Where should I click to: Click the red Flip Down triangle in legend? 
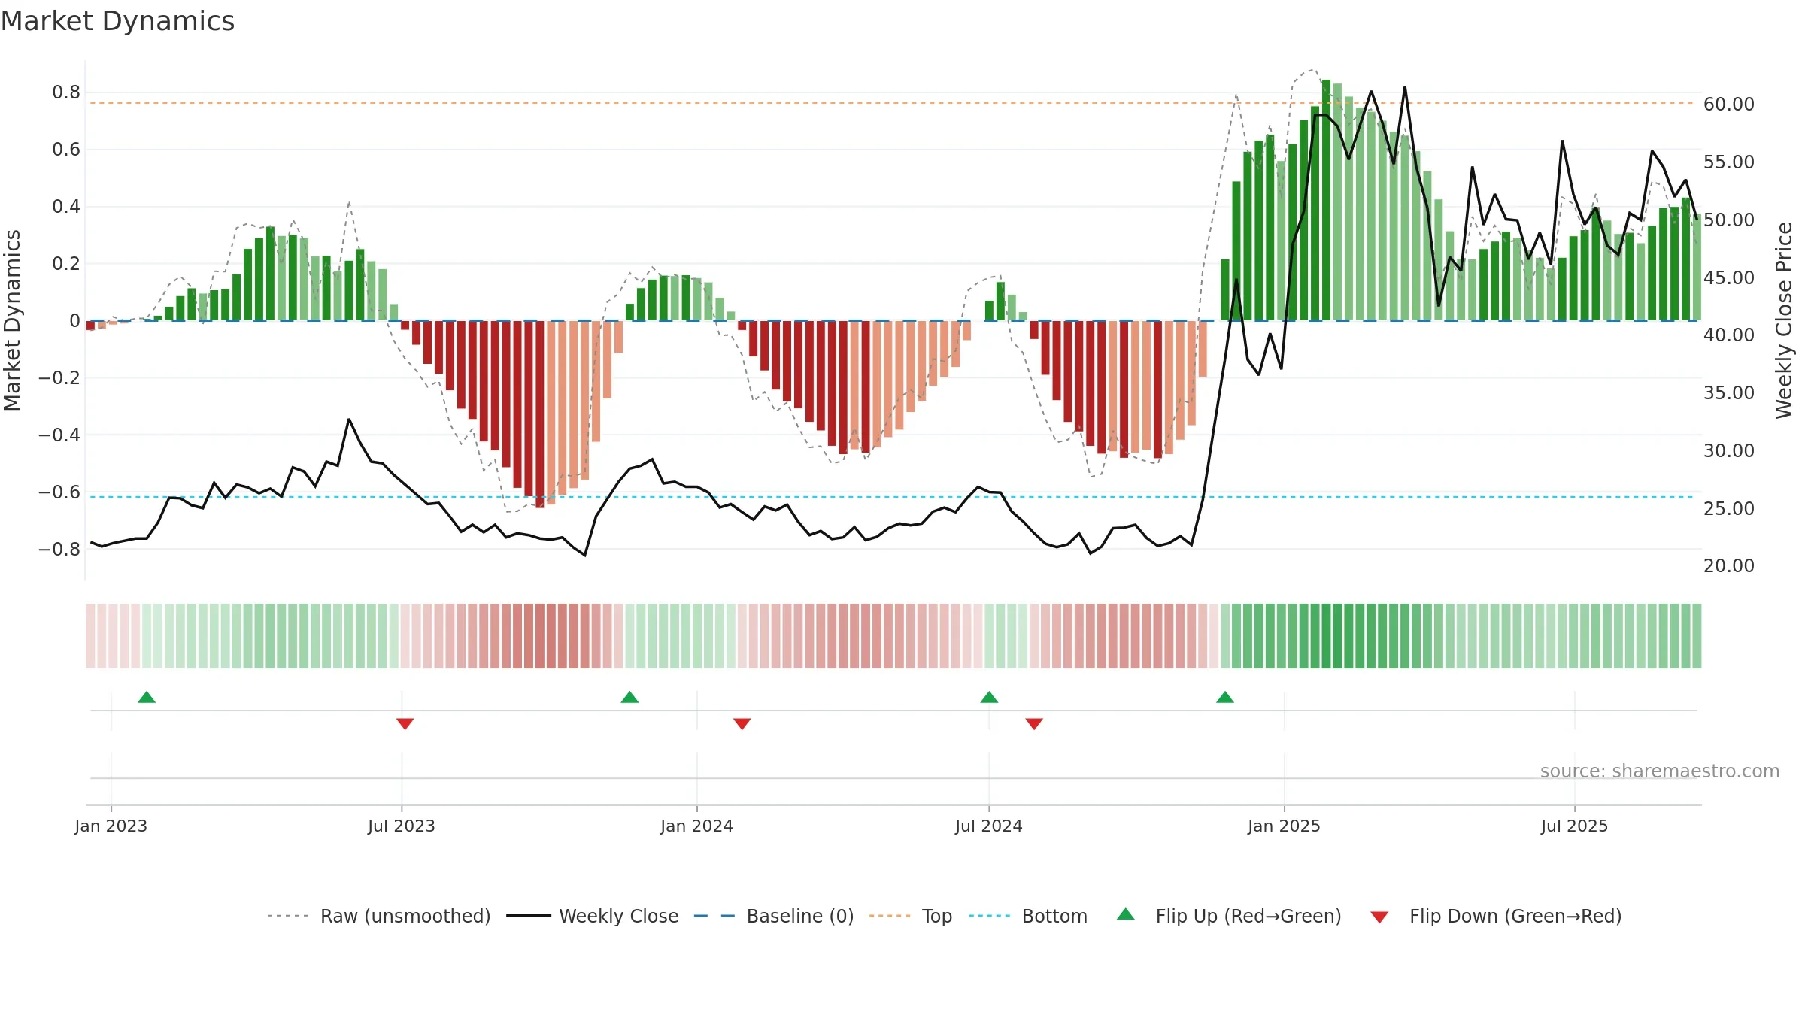tap(1379, 917)
